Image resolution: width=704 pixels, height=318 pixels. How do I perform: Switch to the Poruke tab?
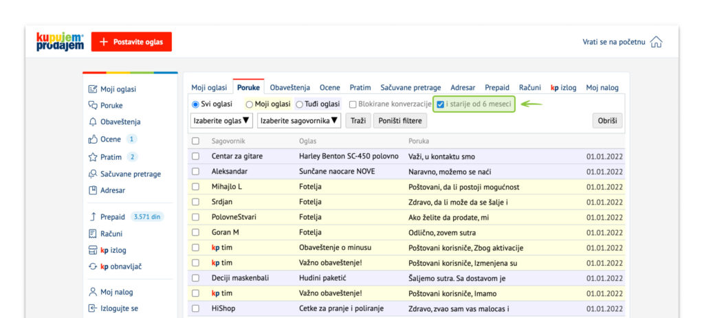248,88
